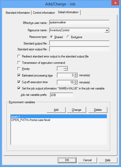The image size is (121, 167).
Task: Decrease the Estimated processing time value
Action: [x=76, y=76]
